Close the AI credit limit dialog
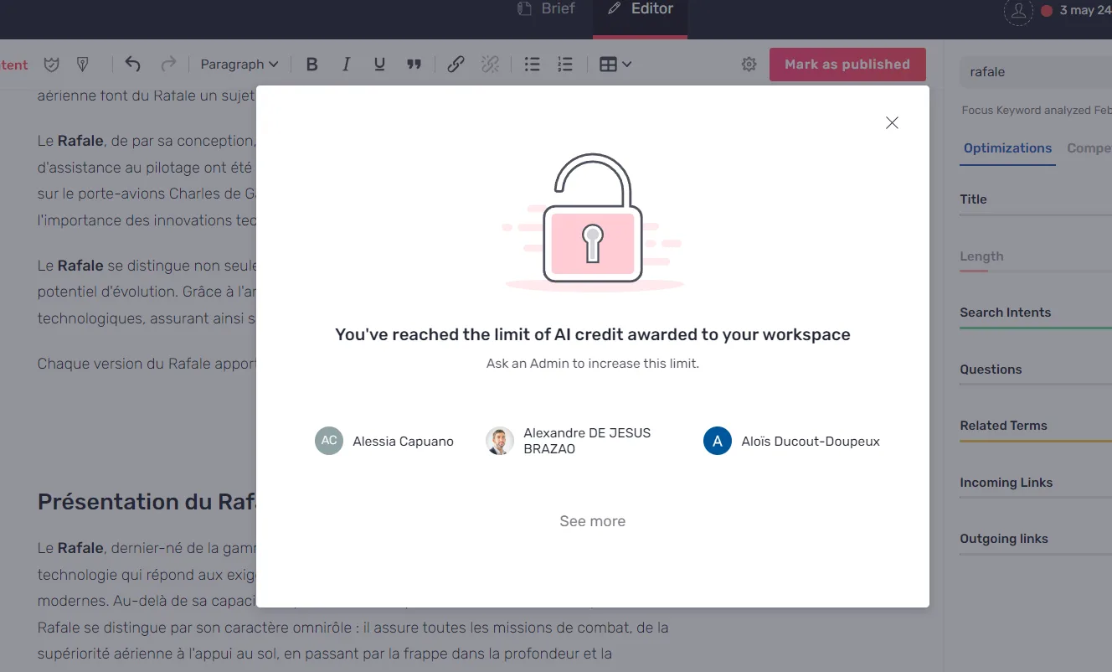This screenshot has height=672, width=1112. (x=892, y=123)
